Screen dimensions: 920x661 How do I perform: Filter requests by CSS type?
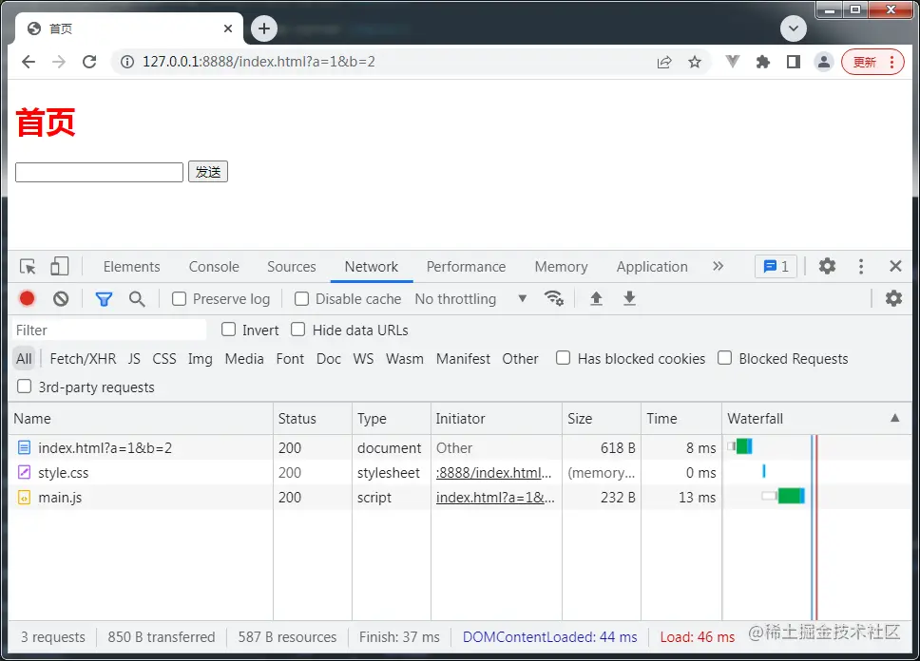pos(164,359)
